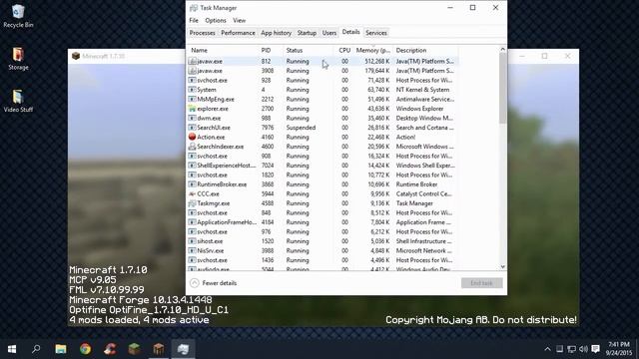Select the RuntimeBroker.exe process row

pos(322,184)
